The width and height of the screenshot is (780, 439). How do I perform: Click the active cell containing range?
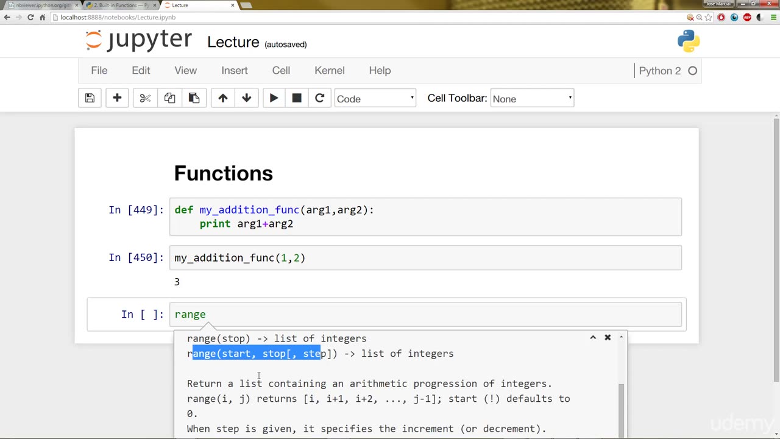click(425, 315)
